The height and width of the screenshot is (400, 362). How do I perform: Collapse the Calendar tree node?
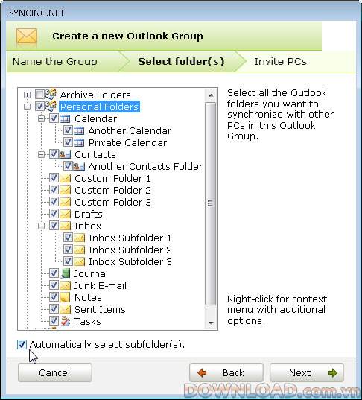(41, 119)
